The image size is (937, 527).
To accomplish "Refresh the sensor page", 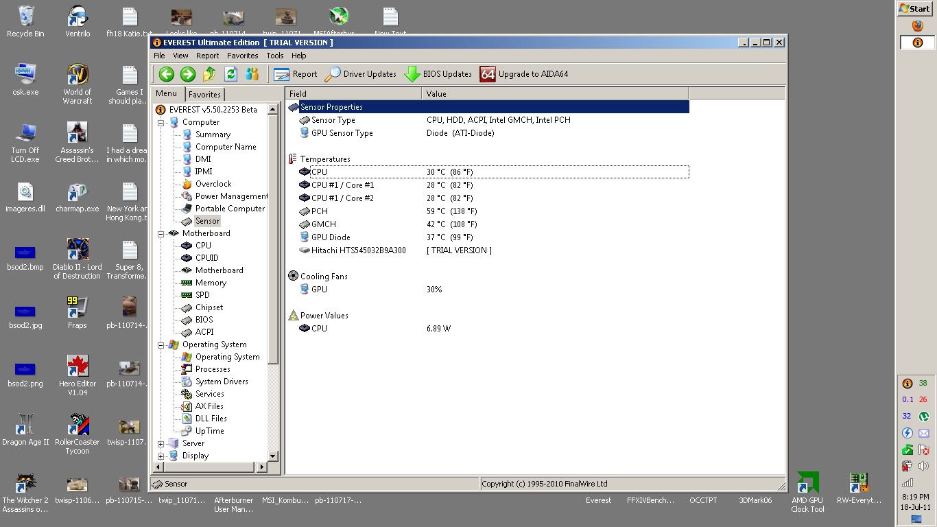I will tap(230, 74).
